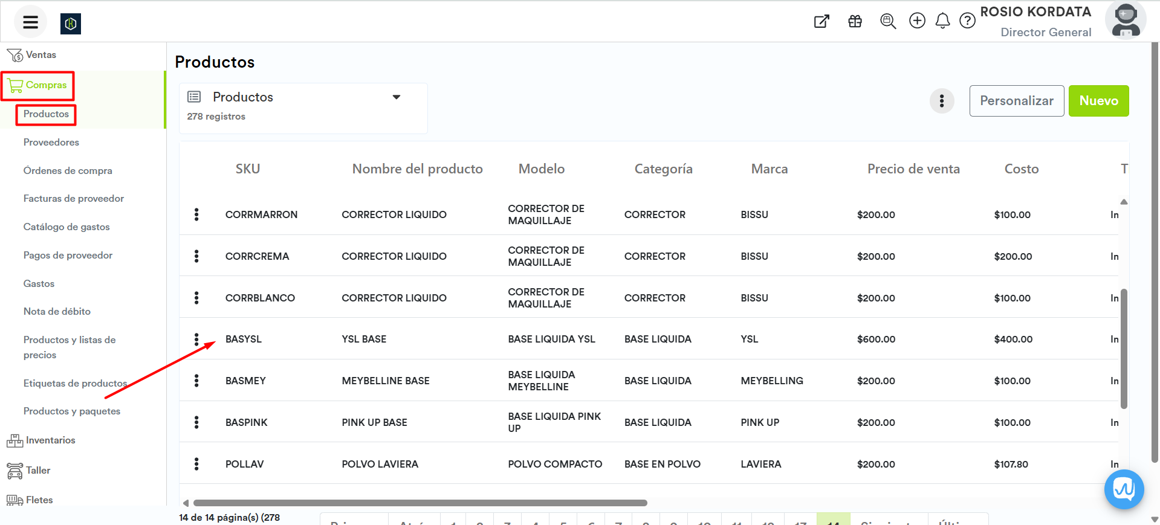Click the plus circle quick-add icon
Viewport: 1160px width, 525px height.
[x=917, y=21]
